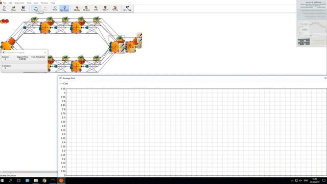Activate the Cntx Help tool
The image size is (327, 184).
pos(127,8)
